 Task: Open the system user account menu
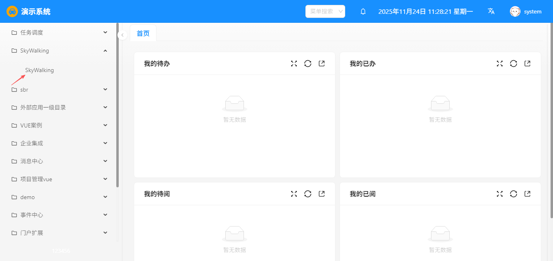532,11
